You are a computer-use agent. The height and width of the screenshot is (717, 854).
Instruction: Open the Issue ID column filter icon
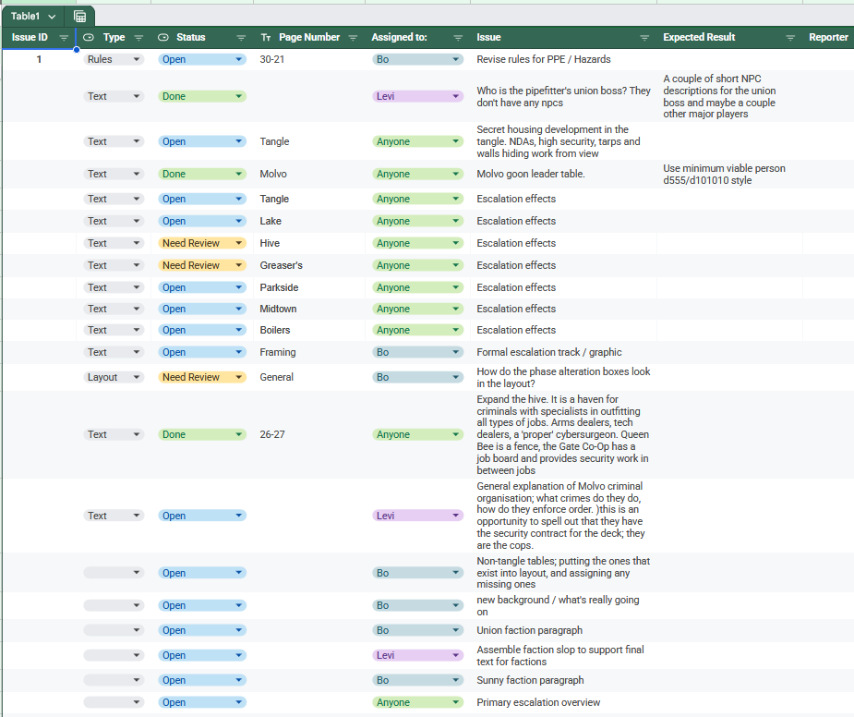tap(64, 38)
